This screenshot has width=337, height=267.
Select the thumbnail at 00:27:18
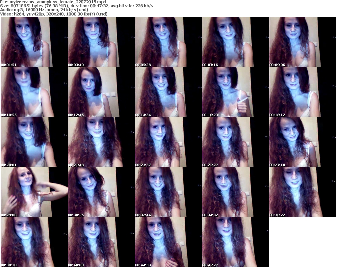[x=303, y=142]
